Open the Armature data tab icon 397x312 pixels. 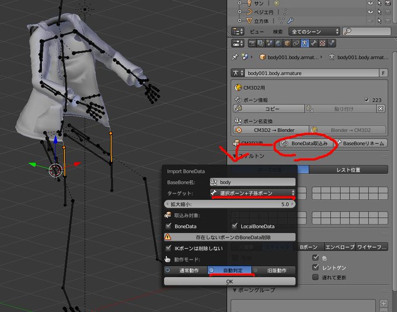[x=304, y=43]
